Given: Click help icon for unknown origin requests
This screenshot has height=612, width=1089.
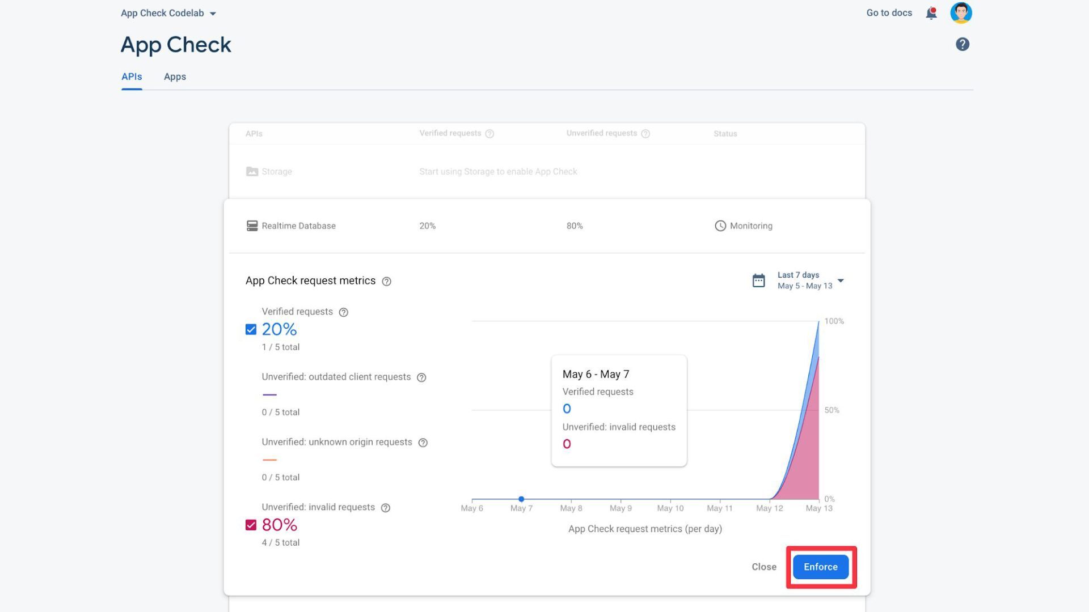Looking at the screenshot, I should coord(423,443).
